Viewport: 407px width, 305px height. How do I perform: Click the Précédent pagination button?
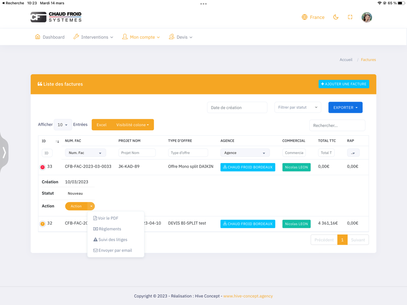click(x=324, y=240)
